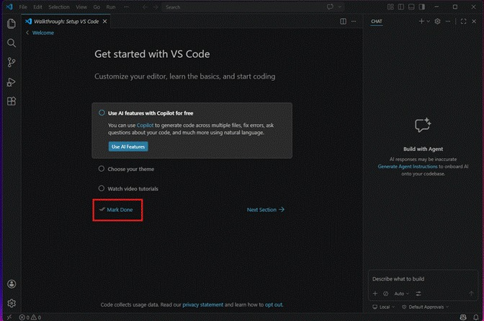Click the remote window indicator in status bar
Image resolution: width=484 pixels, height=321 pixels.
[9, 317]
